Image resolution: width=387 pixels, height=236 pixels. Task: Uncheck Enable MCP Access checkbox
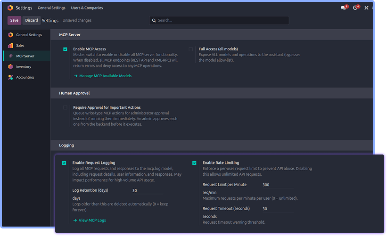click(65, 49)
